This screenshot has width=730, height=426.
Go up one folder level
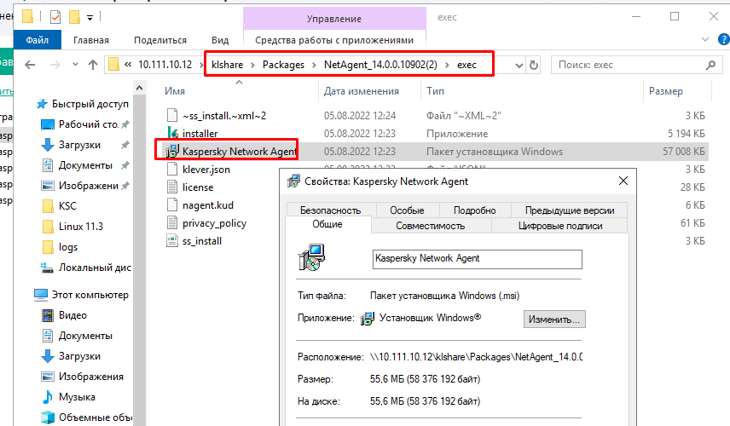[93, 65]
